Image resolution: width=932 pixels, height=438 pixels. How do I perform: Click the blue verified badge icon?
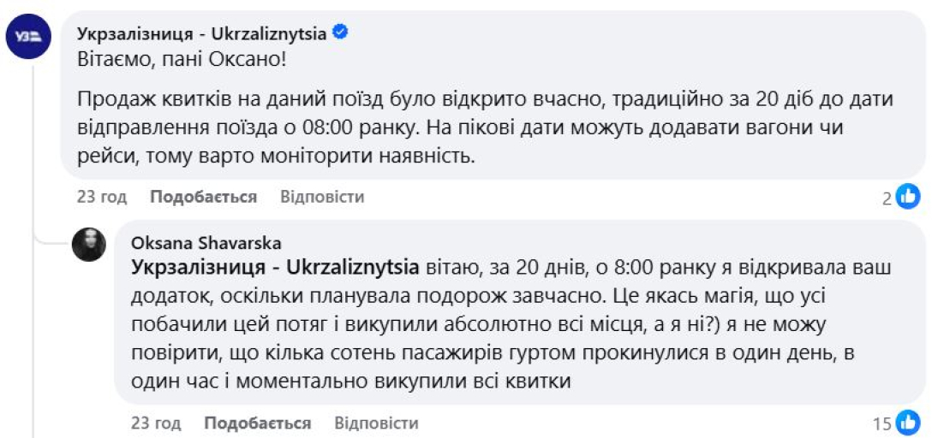340,33
